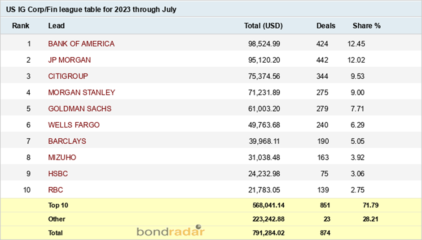422x240 pixels.
Task: Select total value 49,763.68
Action: pos(264,125)
